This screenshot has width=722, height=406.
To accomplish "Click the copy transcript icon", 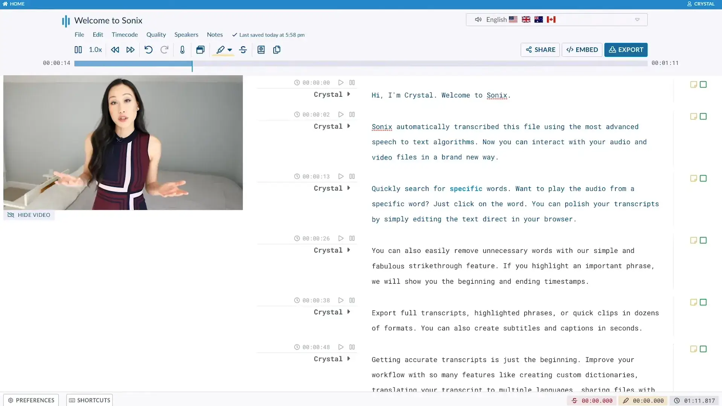I will (x=277, y=50).
